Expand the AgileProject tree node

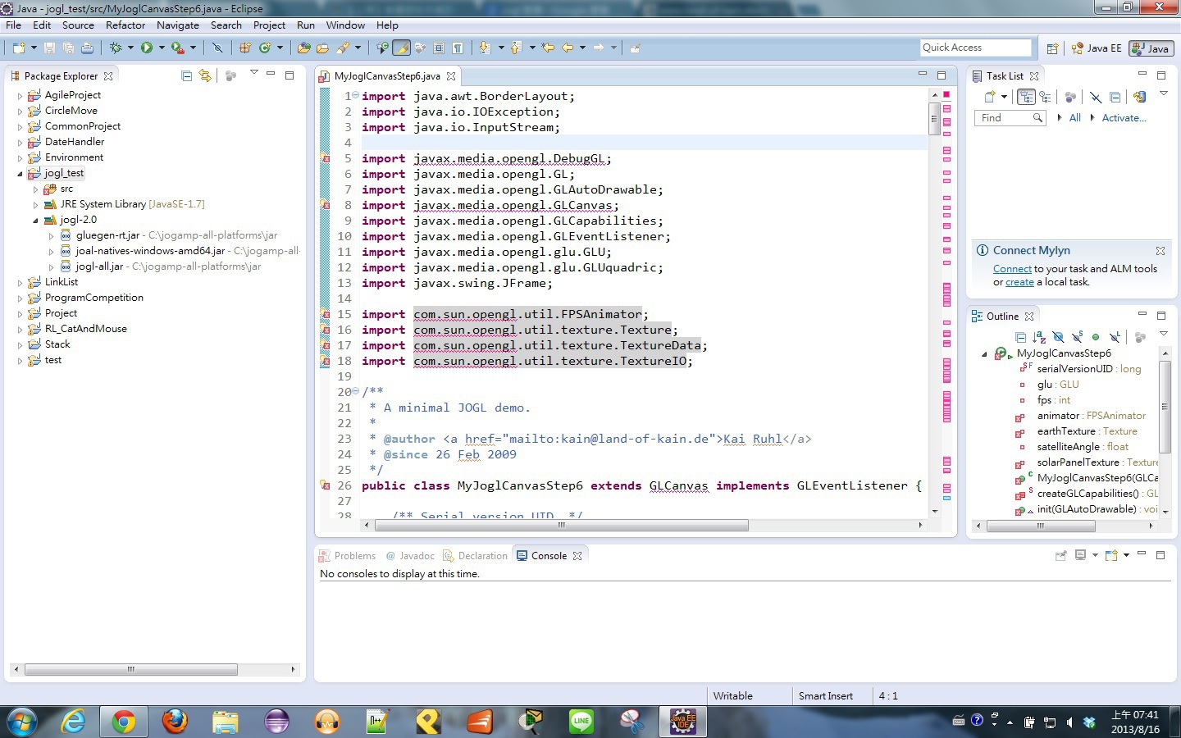point(20,95)
